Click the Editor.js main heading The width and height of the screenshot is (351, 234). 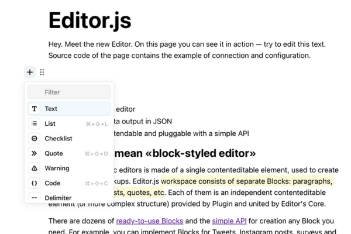coord(90,20)
